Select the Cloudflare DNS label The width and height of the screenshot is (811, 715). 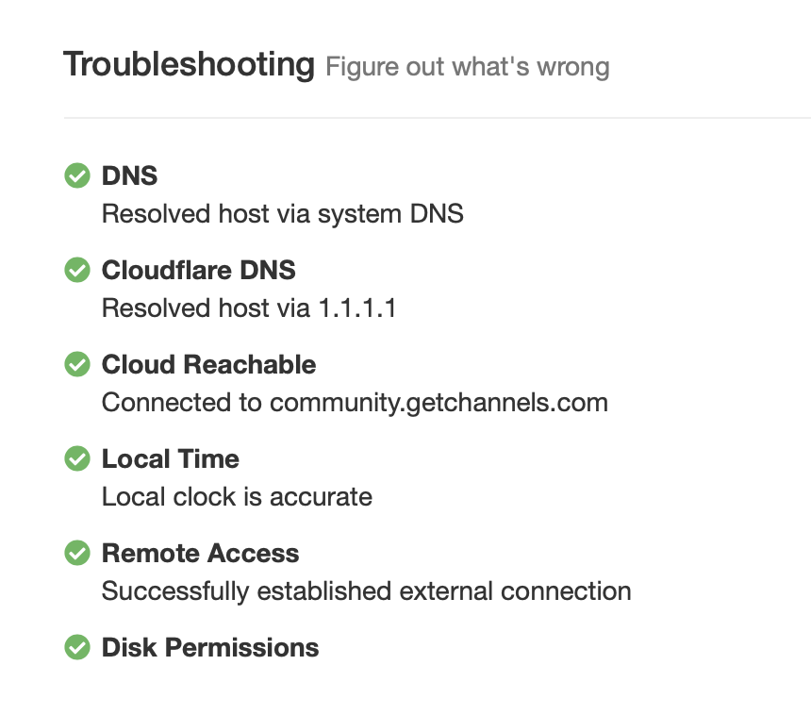tap(198, 271)
